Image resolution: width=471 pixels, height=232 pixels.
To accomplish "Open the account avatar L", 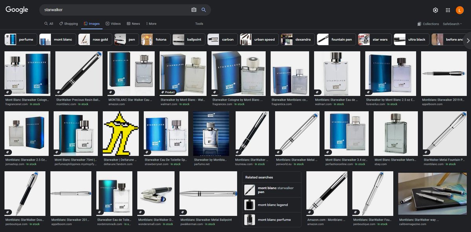I will [x=460, y=10].
